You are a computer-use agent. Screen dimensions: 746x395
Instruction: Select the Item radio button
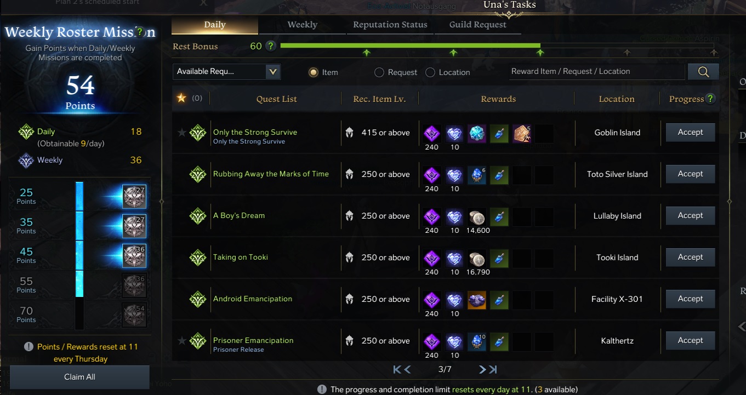click(x=314, y=72)
